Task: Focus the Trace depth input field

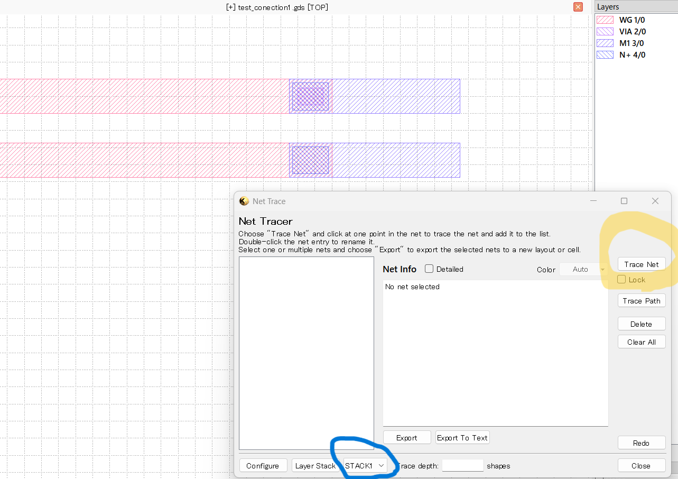Action: pos(462,465)
